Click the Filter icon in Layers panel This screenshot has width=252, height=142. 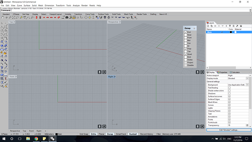pos(230,26)
